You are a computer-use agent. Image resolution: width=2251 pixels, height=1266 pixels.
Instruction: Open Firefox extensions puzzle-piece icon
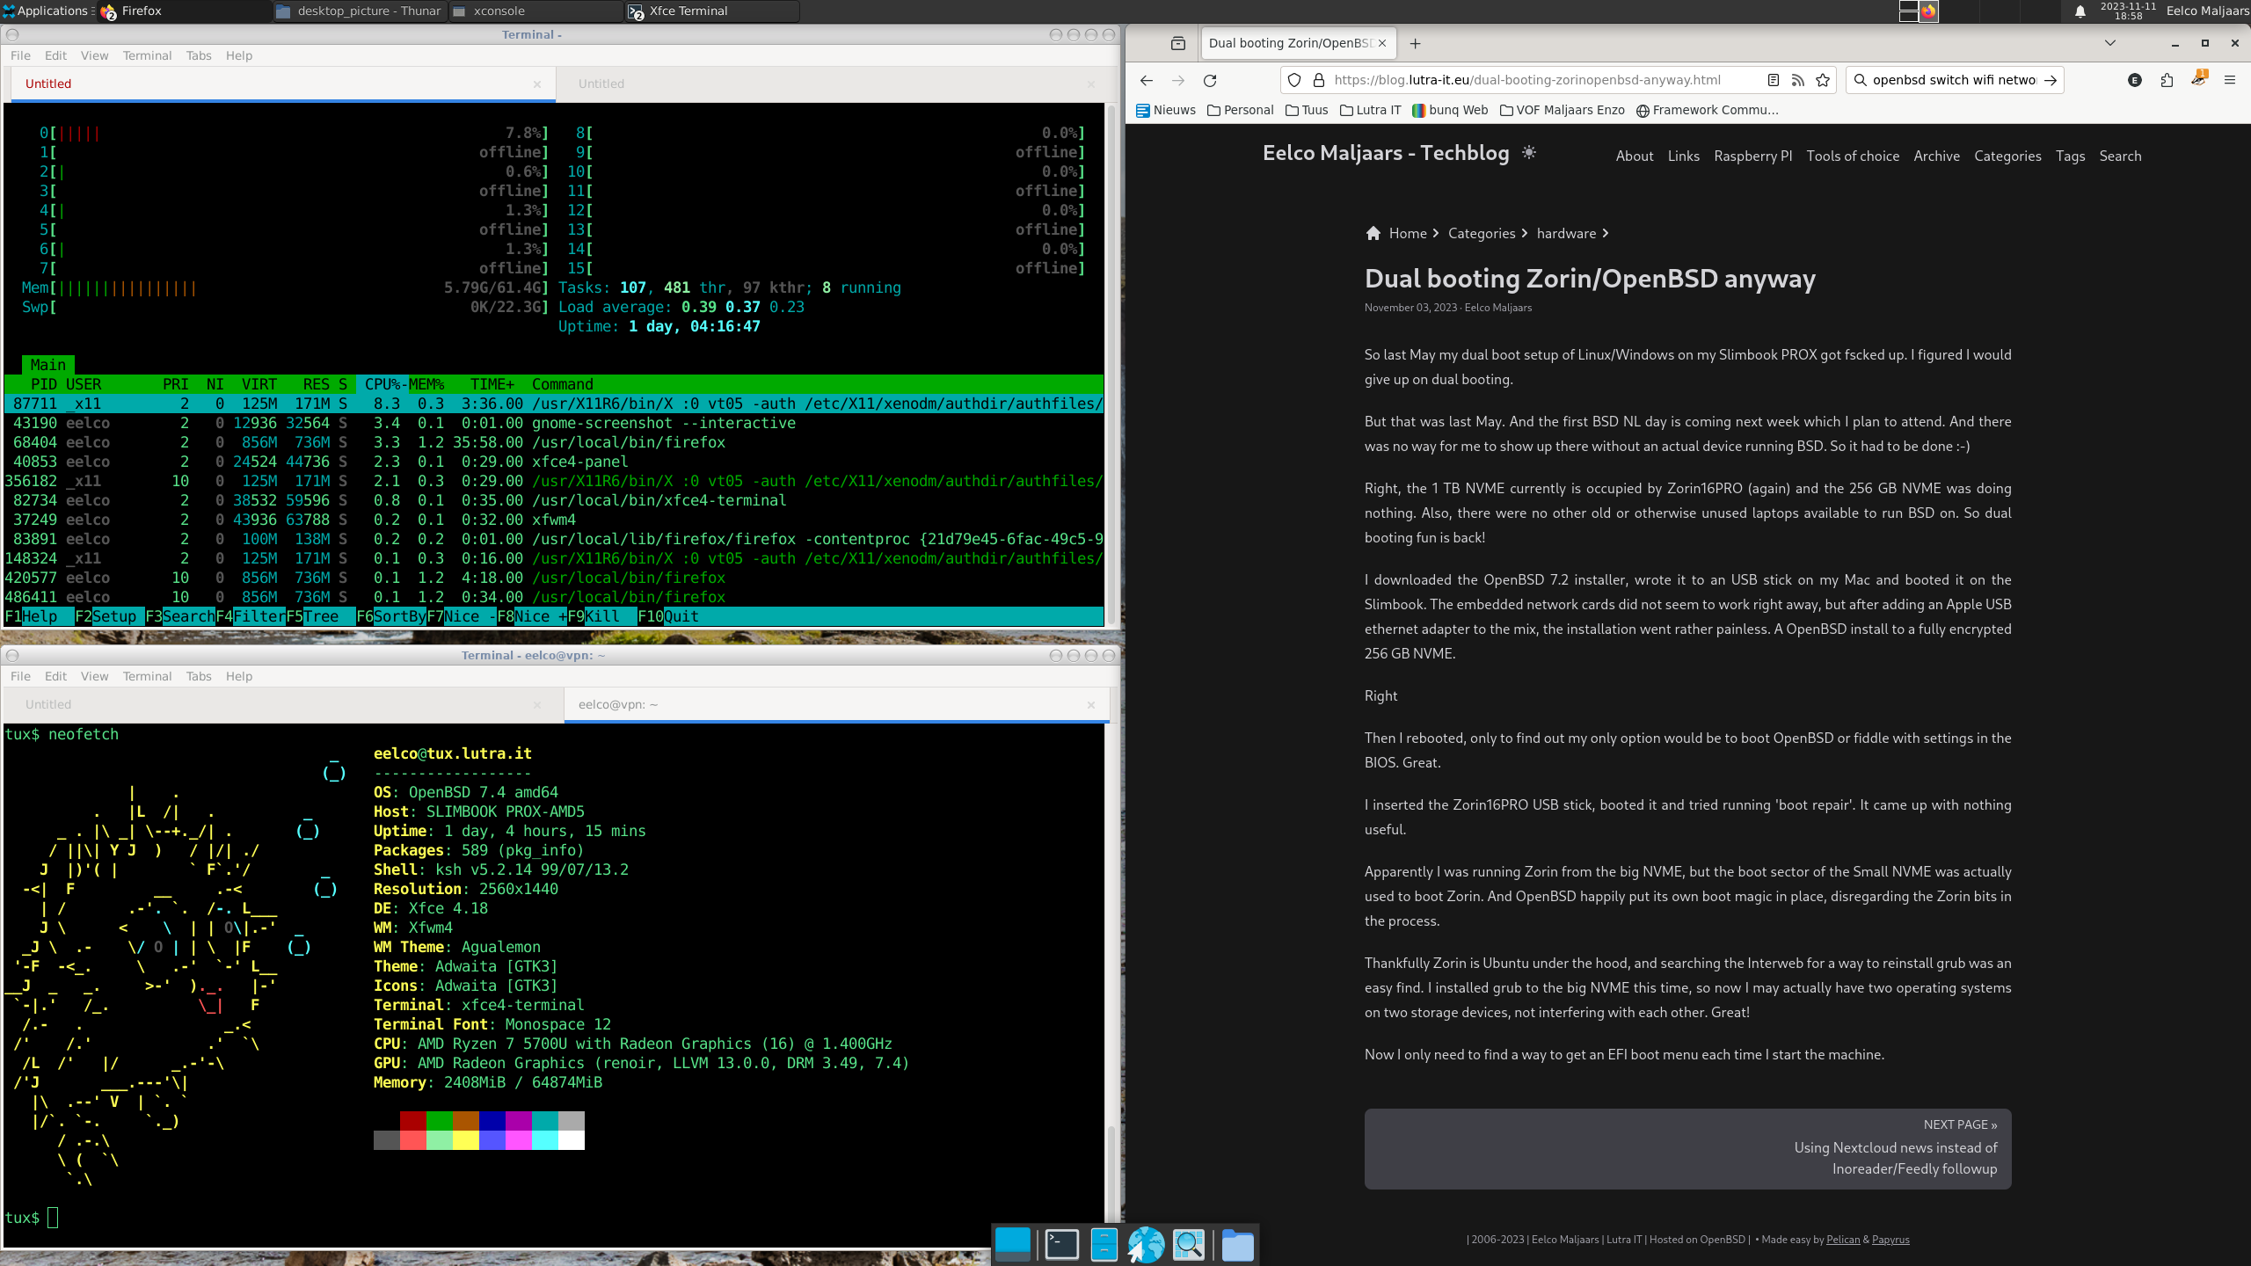[2165, 80]
